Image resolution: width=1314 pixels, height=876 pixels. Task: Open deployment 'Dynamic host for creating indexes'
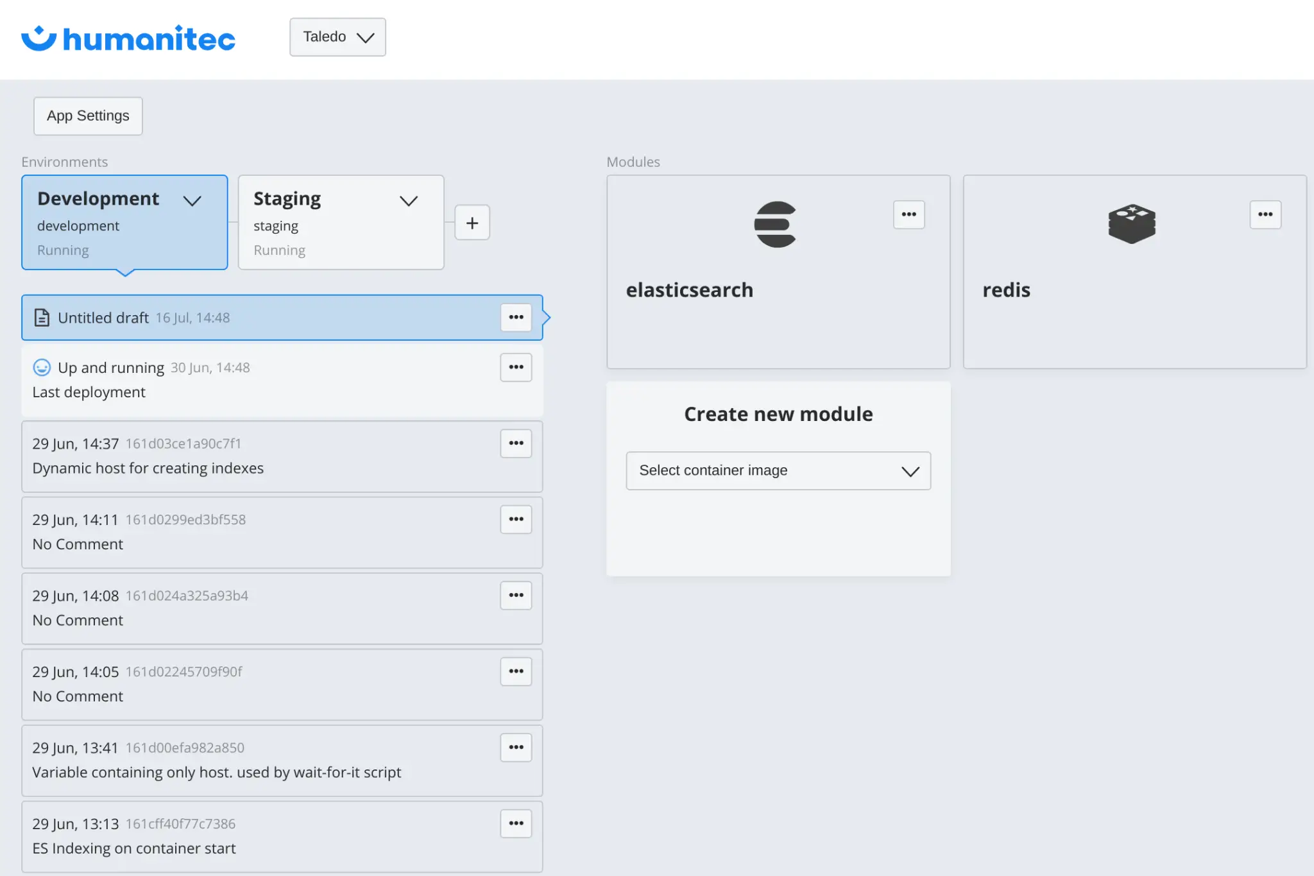(x=282, y=457)
